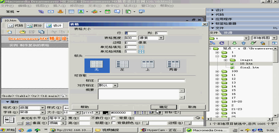The width and height of the screenshot is (279, 133).
Task: Click the Templates icon in the Insert bar
Action: click(128, 12)
